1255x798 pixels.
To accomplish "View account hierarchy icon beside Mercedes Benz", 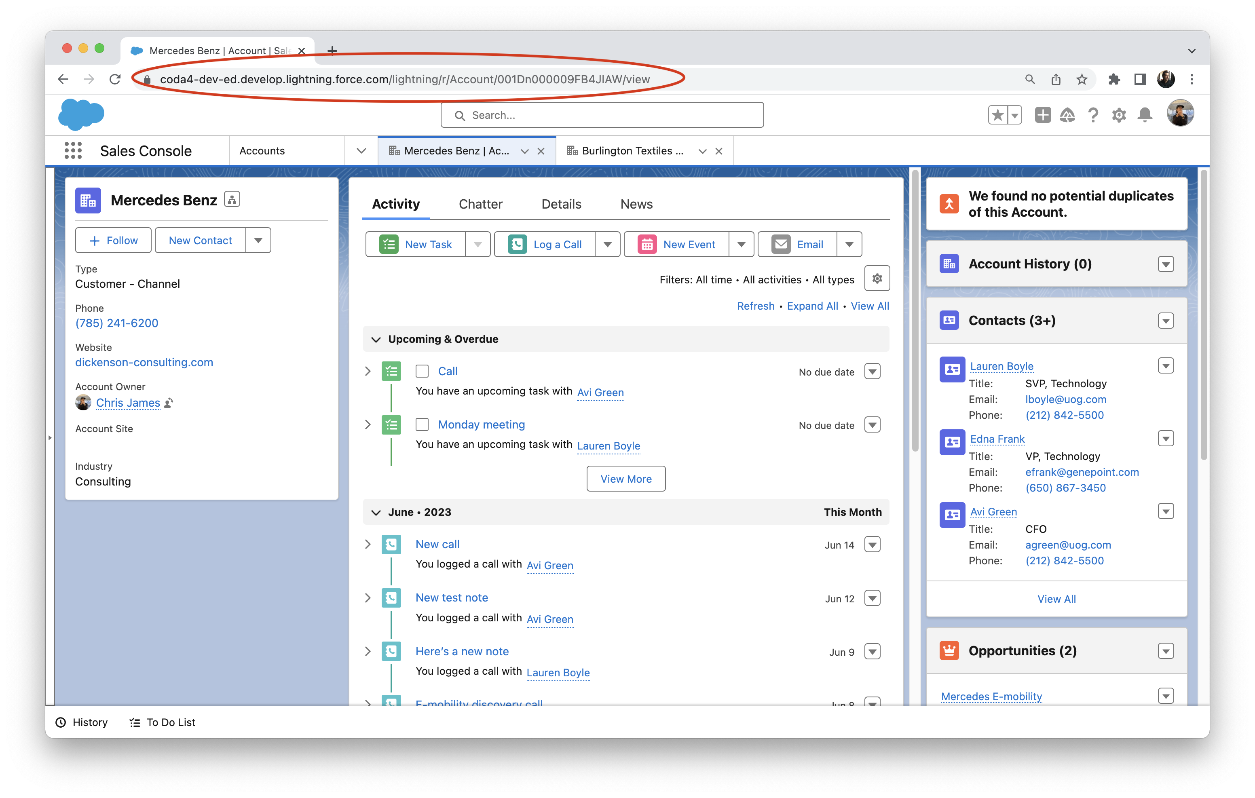I will point(232,200).
